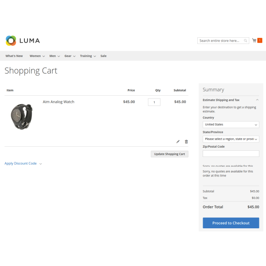Open the Country dropdown
Viewport: 266px width, 266px height.
click(231, 125)
